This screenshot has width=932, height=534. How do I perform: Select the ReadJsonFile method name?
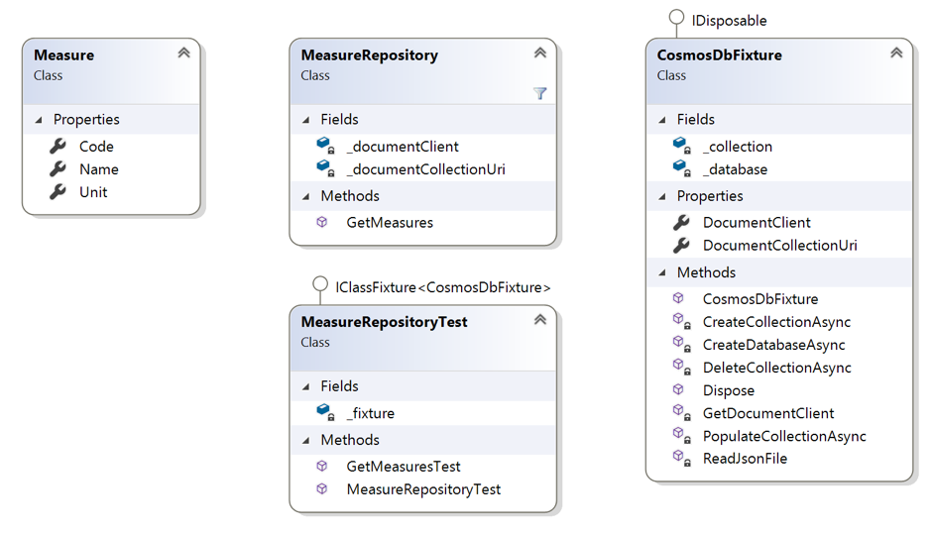pyautogui.click(x=745, y=459)
